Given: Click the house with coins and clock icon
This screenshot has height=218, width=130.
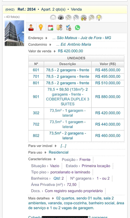Looking at the screenshot, I should [84, 18].
